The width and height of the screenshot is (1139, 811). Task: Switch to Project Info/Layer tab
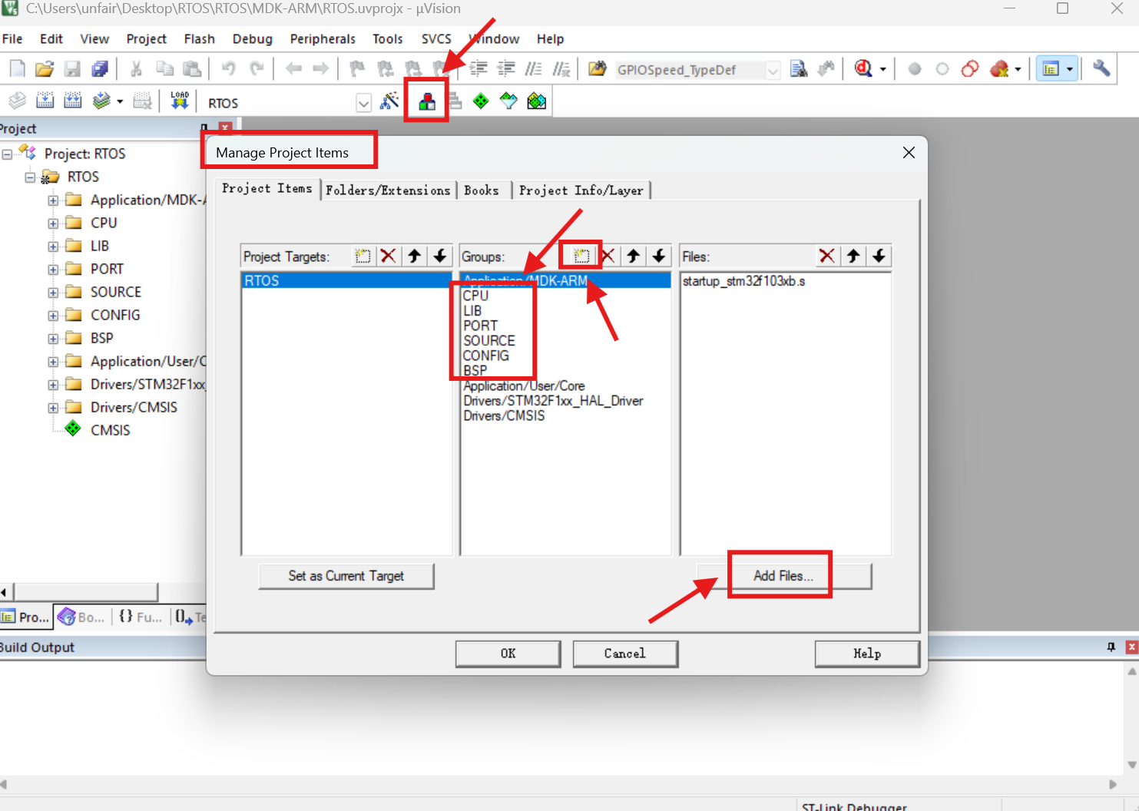pyautogui.click(x=581, y=190)
